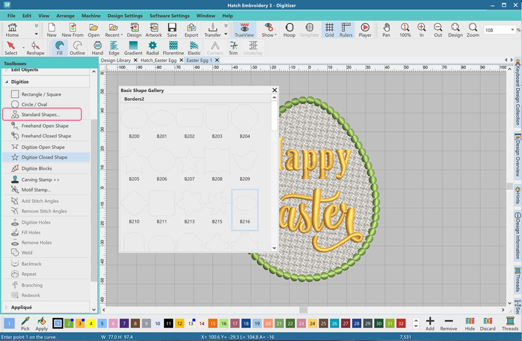Open the zoom percentage dropdown

(x=512, y=31)
